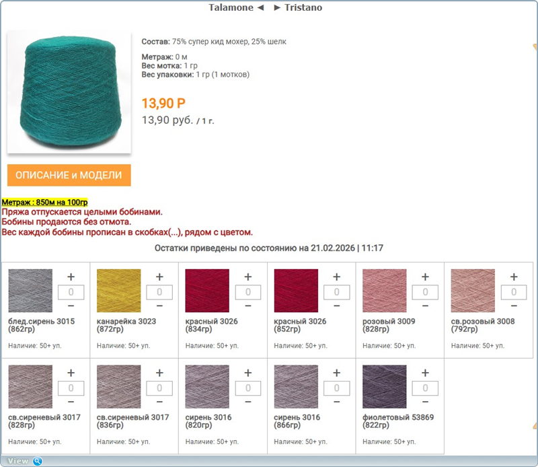Select the розовый 3009 pink swatch
The width and height of the screenshot is (538, 467).
click(x=384, y=291)
